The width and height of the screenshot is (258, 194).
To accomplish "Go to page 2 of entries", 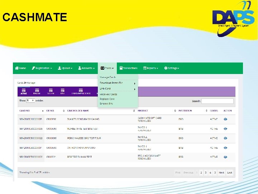I will (201, 172).
